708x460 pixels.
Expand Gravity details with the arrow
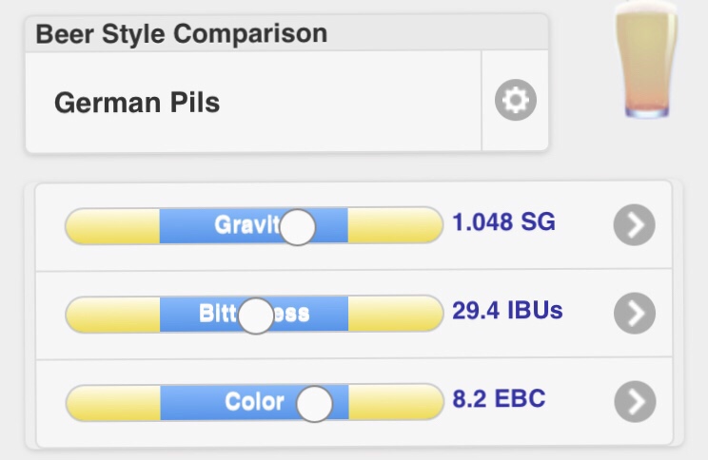click(634, 225)
